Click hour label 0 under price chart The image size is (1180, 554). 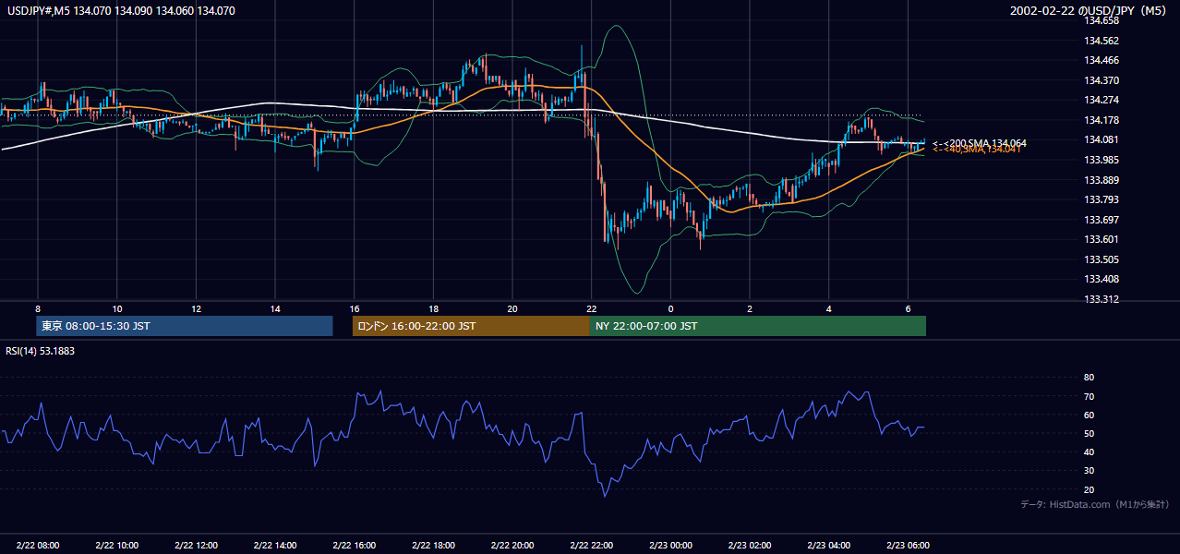coord(671,308)
